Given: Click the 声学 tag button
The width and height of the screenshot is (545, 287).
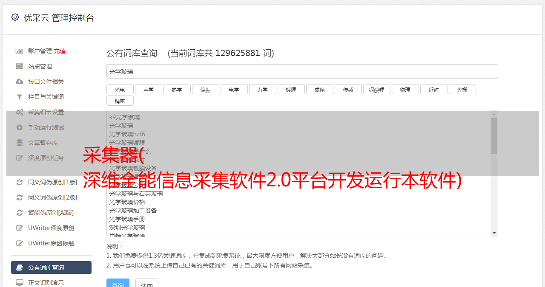Looking at the screenshot, I should [148, 89].
